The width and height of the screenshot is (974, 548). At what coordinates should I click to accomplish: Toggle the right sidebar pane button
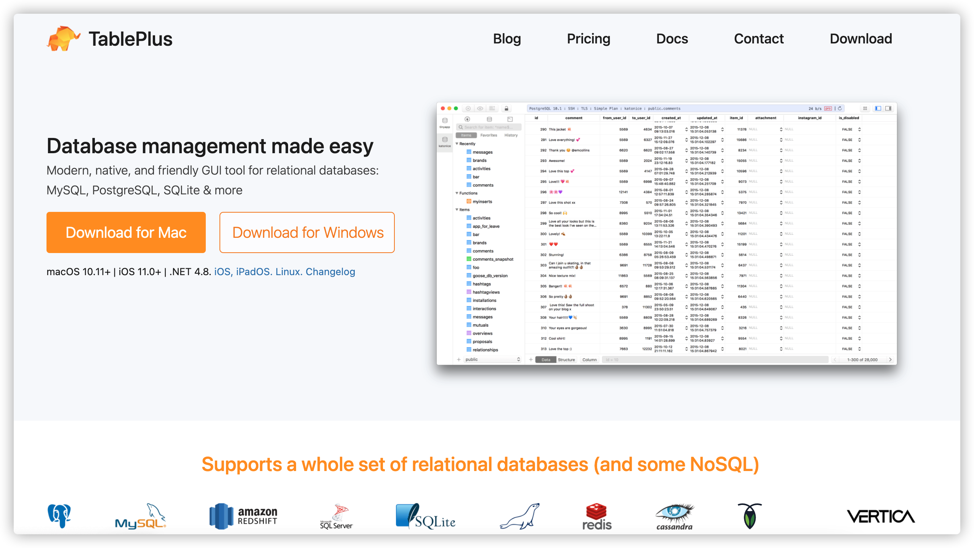coord(888,108)
